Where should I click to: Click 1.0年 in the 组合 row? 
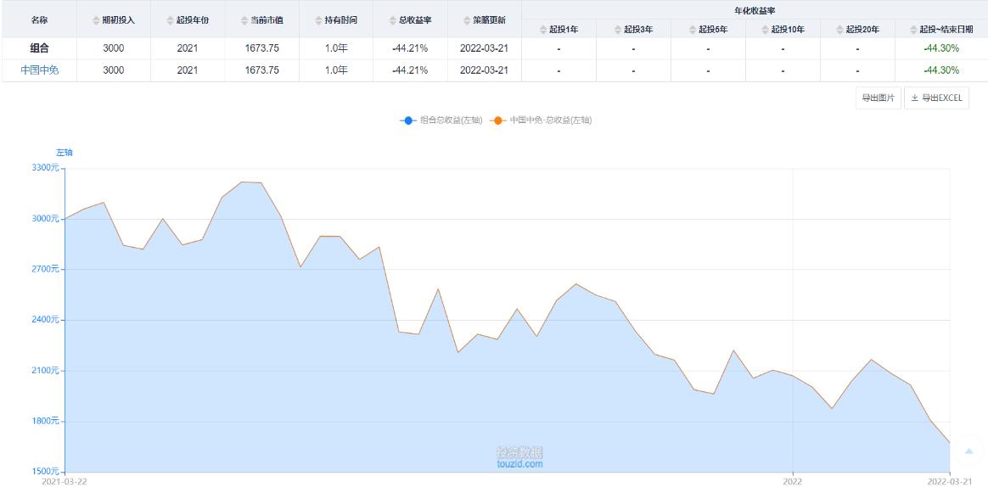pos(336,48)
